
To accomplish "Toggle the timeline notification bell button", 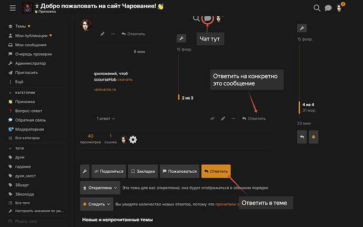I will [314, 137].
